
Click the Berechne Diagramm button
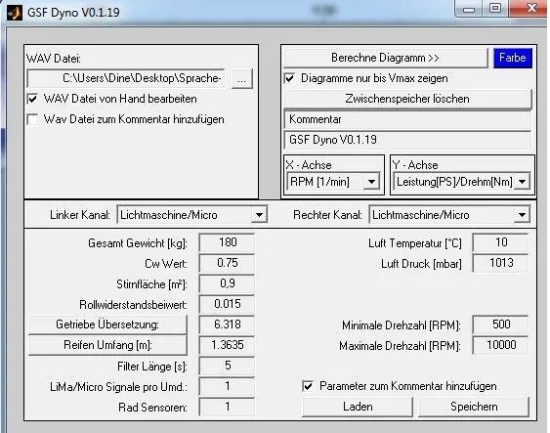click(386, 58)
